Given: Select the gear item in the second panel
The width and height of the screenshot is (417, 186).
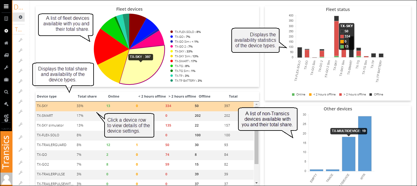Looking at the screenshot, I should point(20,17).
